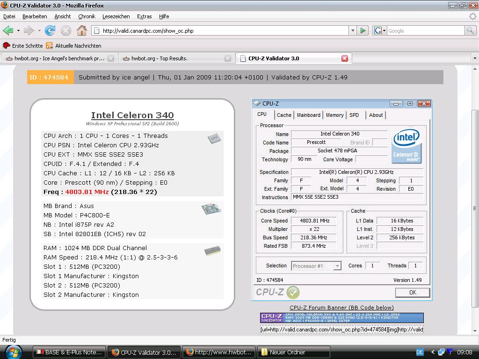The image size is (479, 359).
Task: Click the red Freq 4803.81 MHz text
Action: point(87,192)
